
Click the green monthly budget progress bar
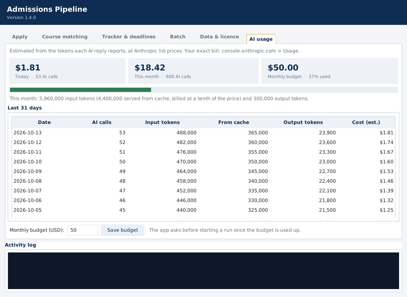pyautogui.click(x=80, y=90)
